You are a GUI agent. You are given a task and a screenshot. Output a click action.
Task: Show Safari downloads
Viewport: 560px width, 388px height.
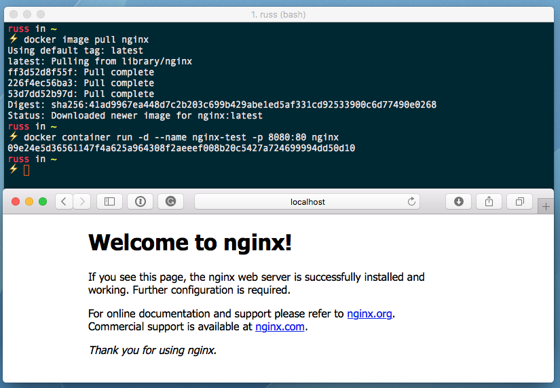click(459, 201)
